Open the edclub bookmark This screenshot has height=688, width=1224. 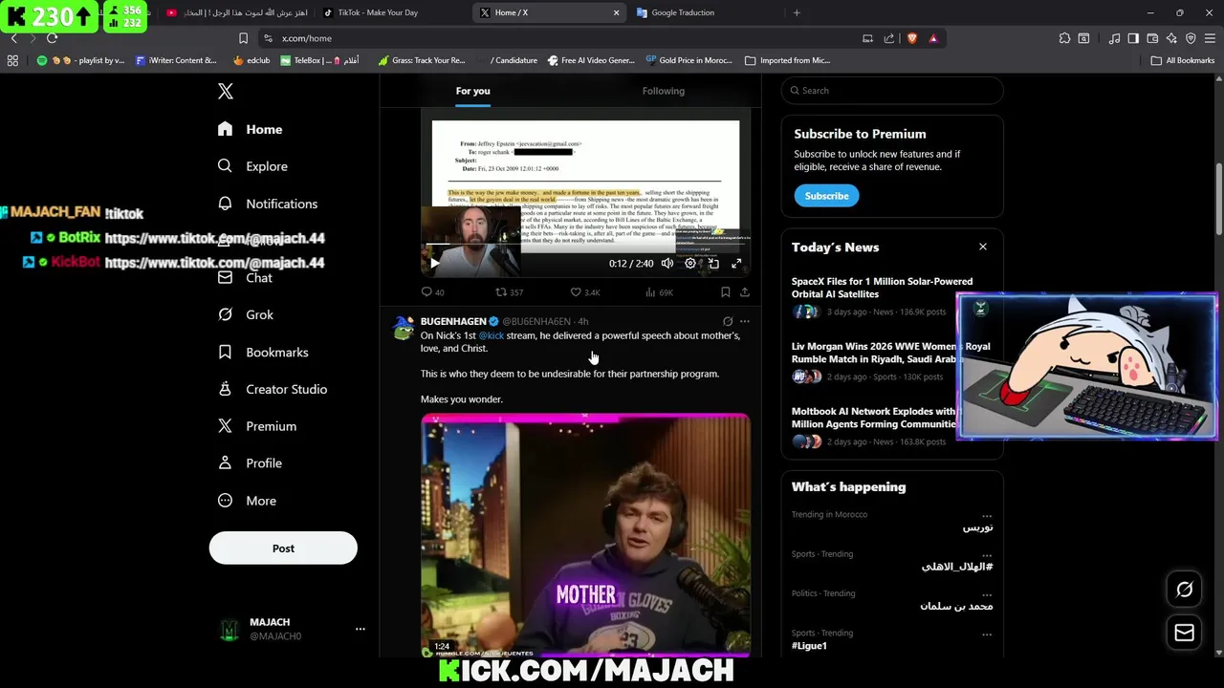click(x=251, y=60)
